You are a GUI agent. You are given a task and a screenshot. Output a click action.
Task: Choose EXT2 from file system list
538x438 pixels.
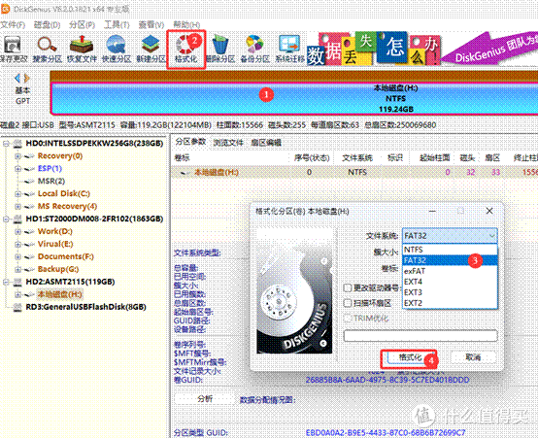pyautogui.click(x=450, y=303)
